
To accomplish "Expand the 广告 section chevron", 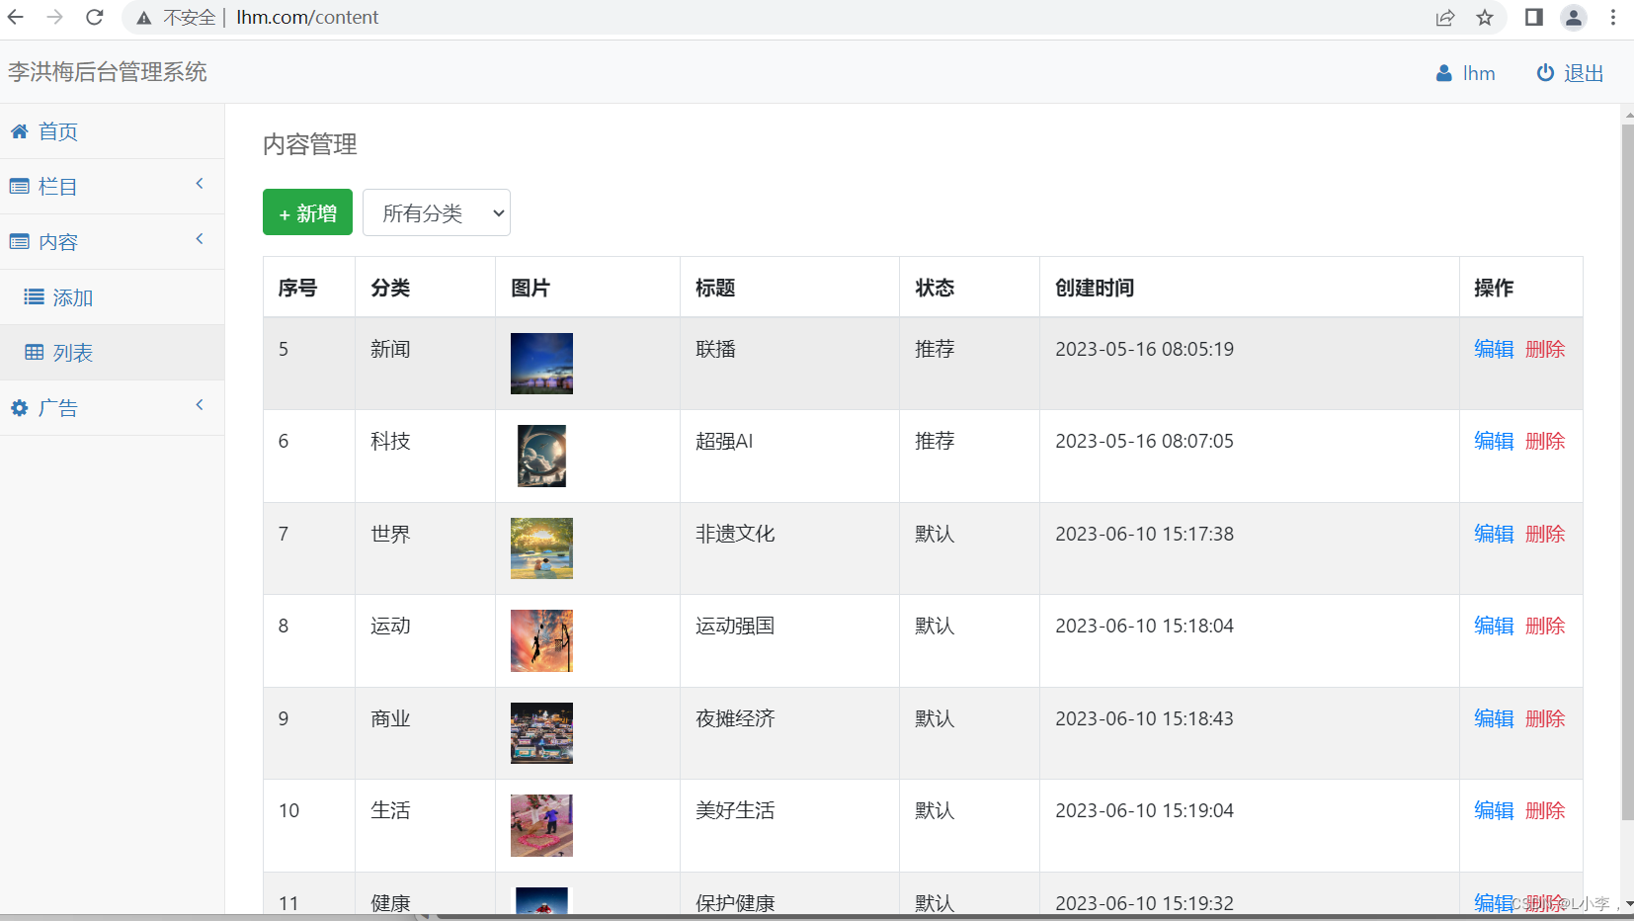I will 199,405.
